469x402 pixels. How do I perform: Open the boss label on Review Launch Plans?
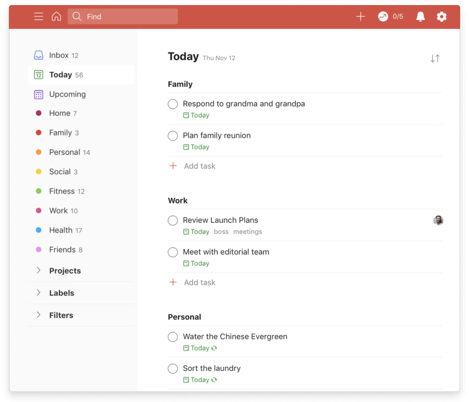[x=221, y=232]
